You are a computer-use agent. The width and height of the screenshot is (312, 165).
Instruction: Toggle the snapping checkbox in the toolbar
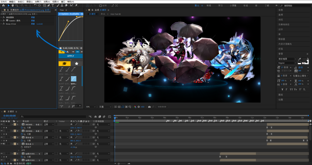point(101,5)
